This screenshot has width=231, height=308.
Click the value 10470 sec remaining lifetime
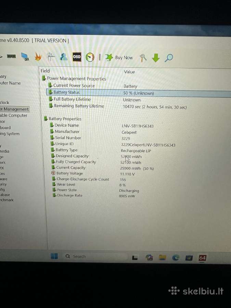tap(155, 107)
